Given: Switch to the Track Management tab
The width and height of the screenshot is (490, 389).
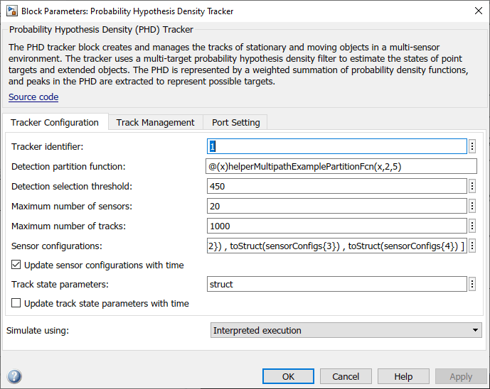Looking at the screenshot, I should (155, 122).
